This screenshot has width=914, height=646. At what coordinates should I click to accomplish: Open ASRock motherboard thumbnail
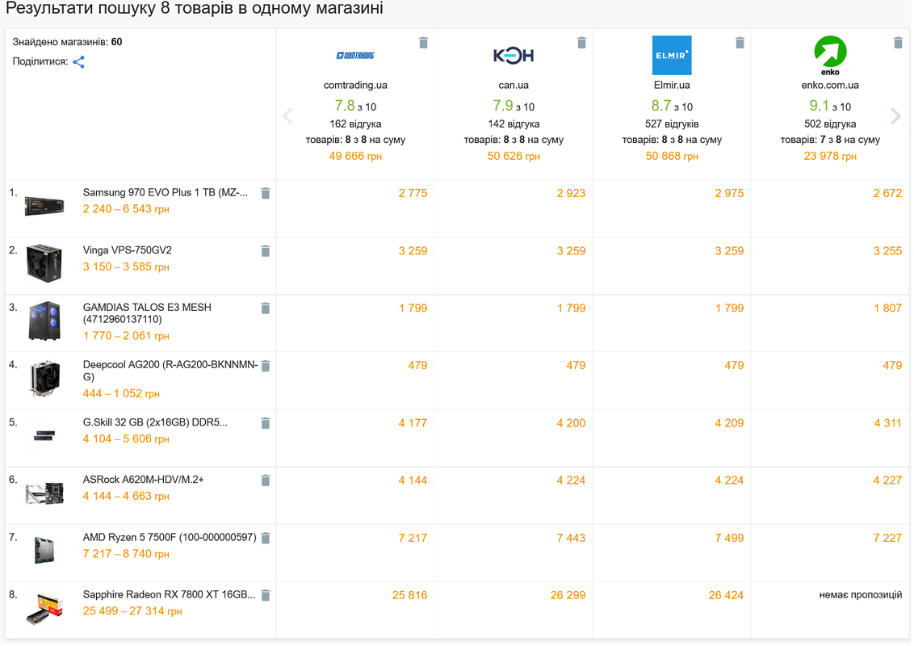(44, 493)
